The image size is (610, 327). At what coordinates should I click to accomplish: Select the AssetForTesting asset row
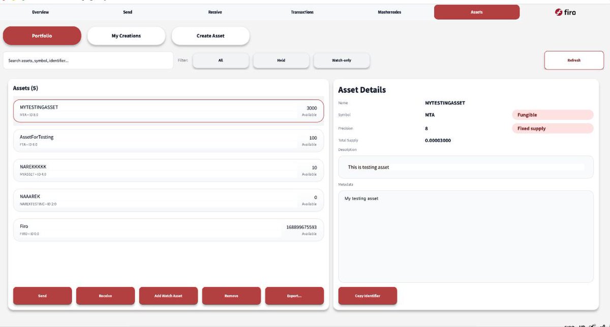[168, 141]
